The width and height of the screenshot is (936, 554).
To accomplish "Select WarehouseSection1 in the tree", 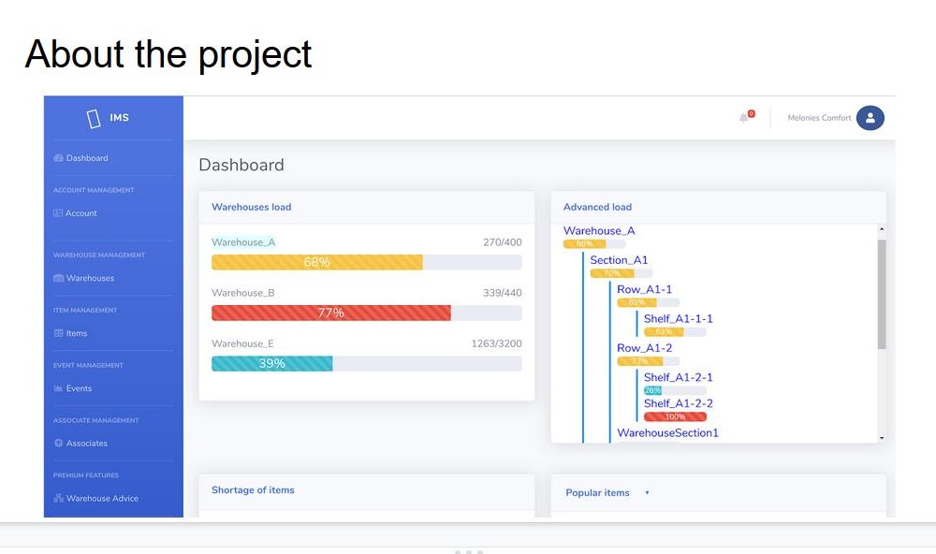I will click(x=667, y=433).
